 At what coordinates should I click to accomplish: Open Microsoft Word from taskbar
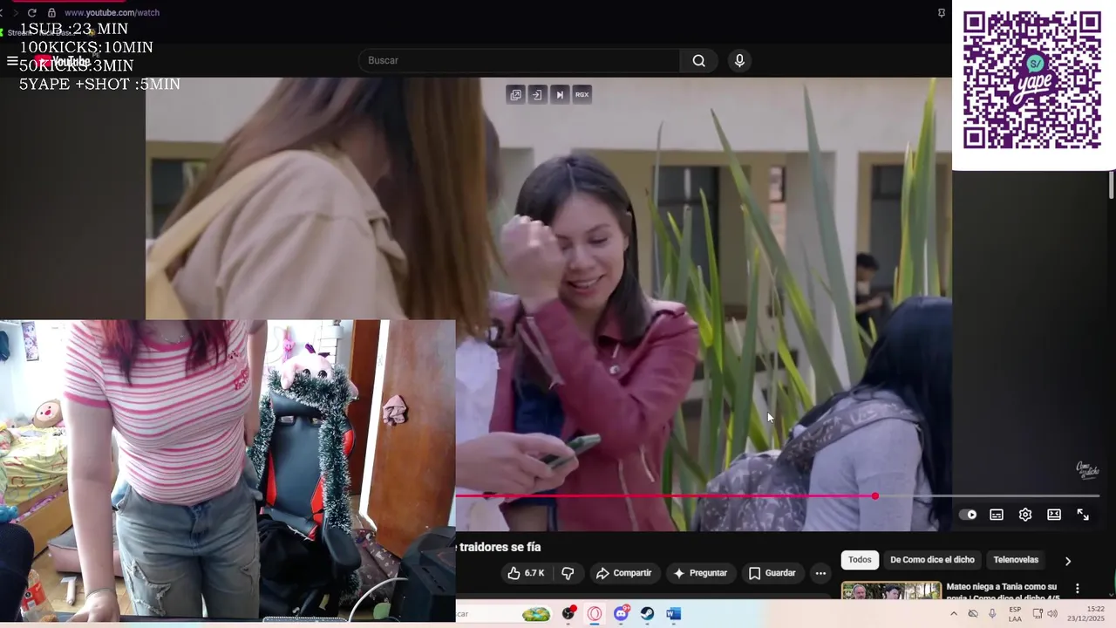[673, 614]
